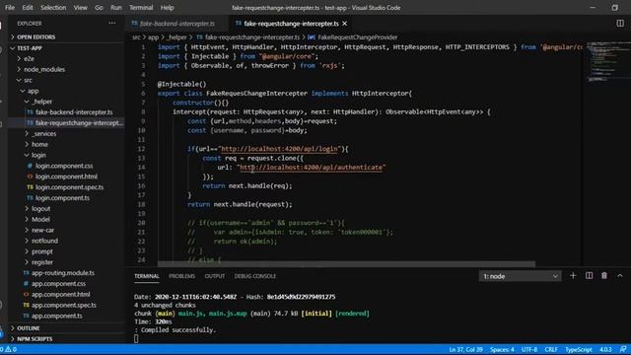Click the _helper breadcrumb segment
Viewport: 631px width, 355px height.
(176, 37)
